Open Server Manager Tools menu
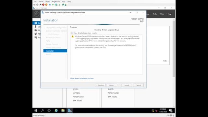The width and height of the screenshot is (208, 117). [155, 14]
